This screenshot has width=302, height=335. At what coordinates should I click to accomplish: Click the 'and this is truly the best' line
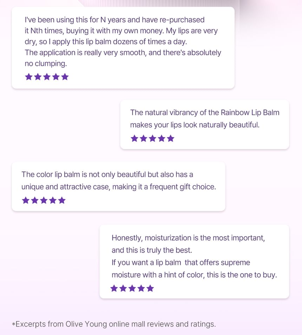(x=152, y=250)
